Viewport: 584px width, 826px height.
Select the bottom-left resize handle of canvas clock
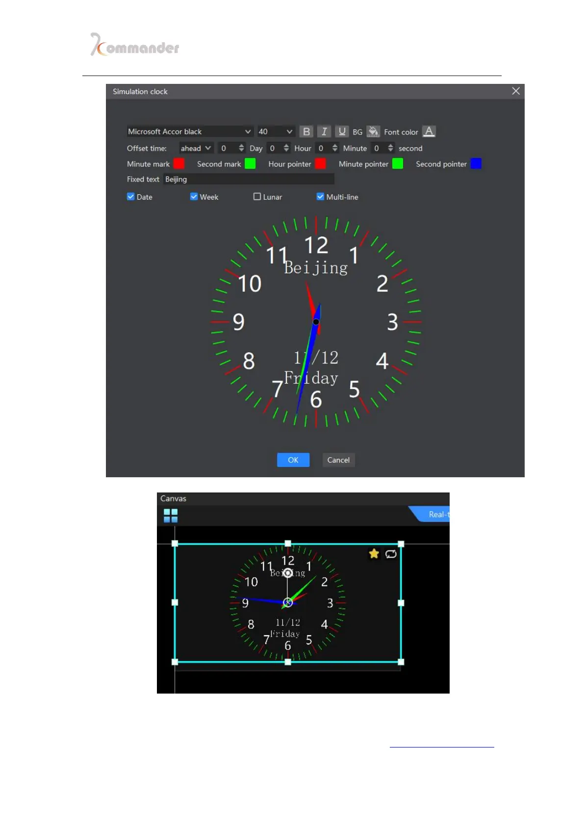175,662
